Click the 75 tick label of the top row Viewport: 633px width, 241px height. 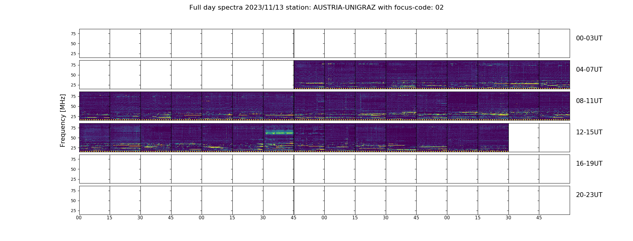tap(73, 34)
